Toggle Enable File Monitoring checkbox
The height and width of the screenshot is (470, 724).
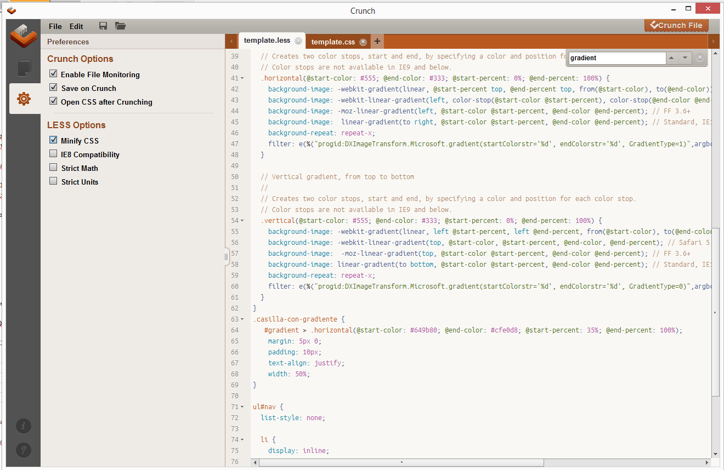click(x=53, y=73)
